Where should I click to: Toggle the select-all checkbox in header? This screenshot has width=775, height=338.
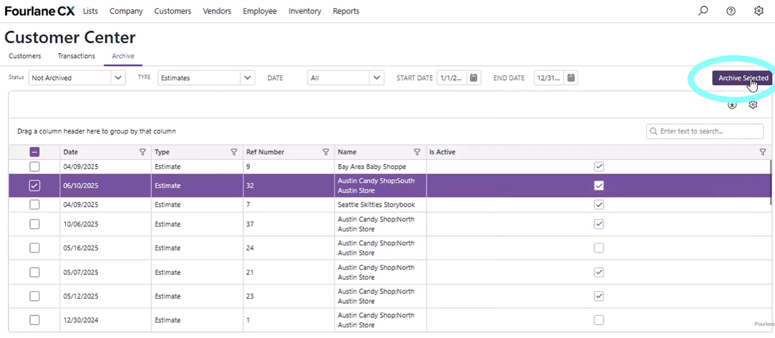[34, 152]
